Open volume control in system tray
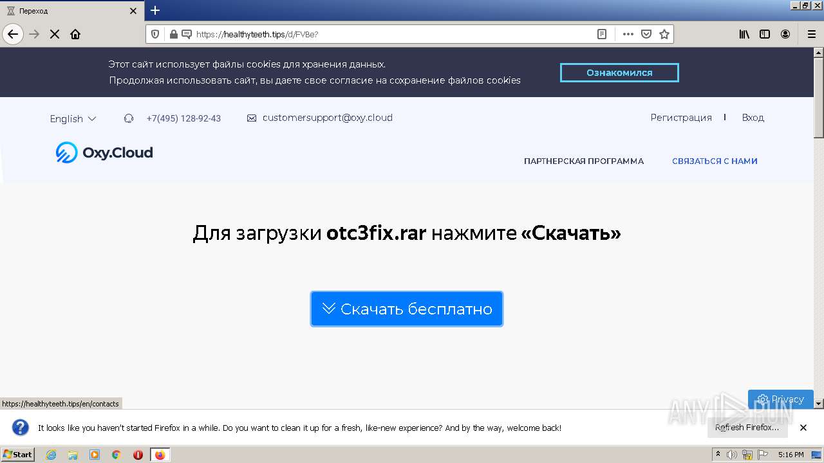The width and height of the screenshot is (824, 463). [732, 455]
